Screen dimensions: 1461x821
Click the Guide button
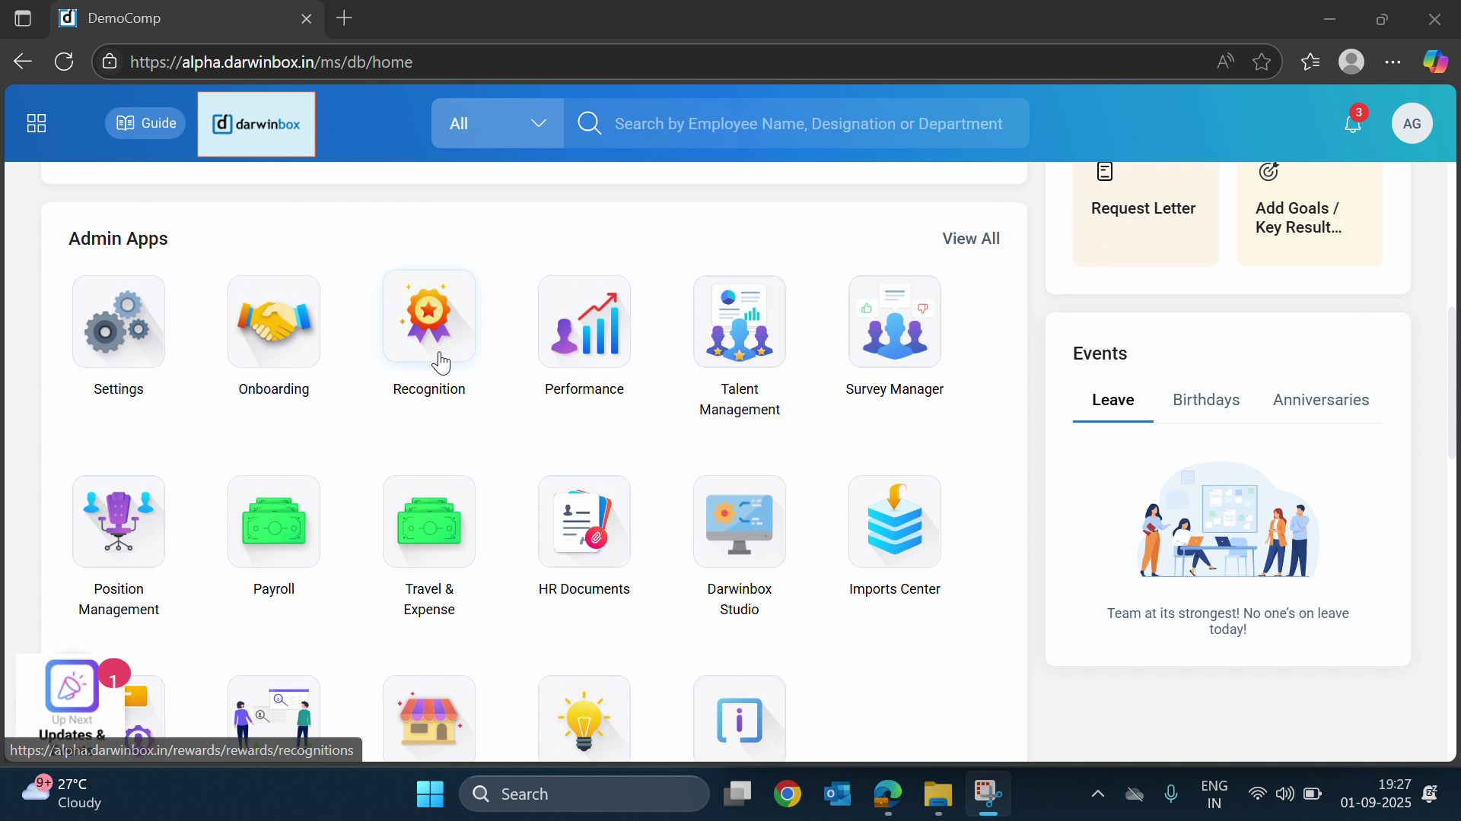(x=145, y=123)
